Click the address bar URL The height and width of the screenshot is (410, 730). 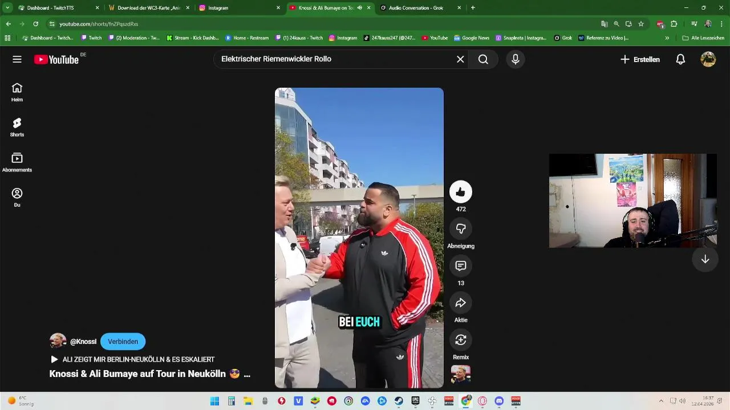pyautogui.click(x=99, y=24)
